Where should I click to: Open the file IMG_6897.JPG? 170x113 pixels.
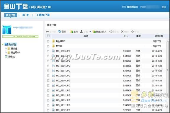pyautogui.click(x=63, y=71)
